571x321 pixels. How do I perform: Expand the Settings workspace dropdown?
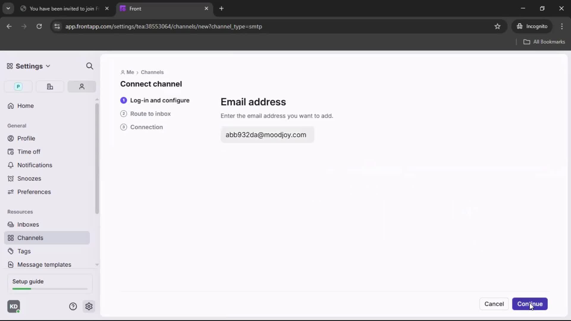click(48, 66)
